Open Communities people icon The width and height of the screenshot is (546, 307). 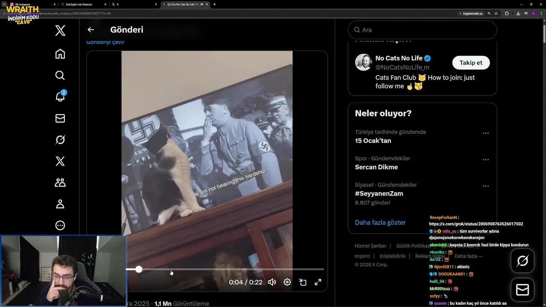coord(60,182)
